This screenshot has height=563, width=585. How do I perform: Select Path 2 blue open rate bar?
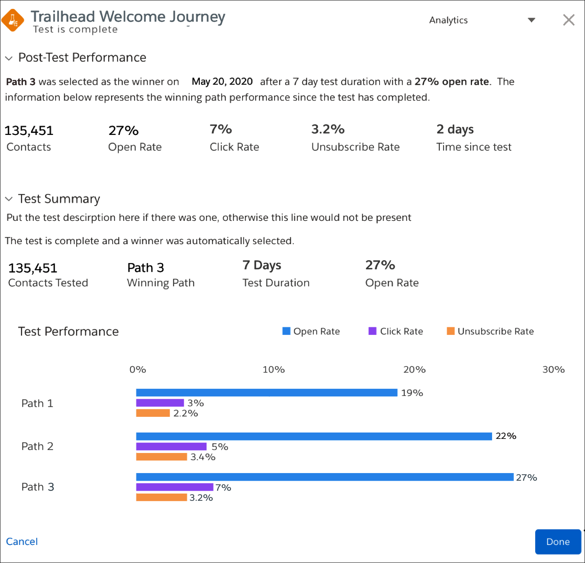click(x=314, y=437)
